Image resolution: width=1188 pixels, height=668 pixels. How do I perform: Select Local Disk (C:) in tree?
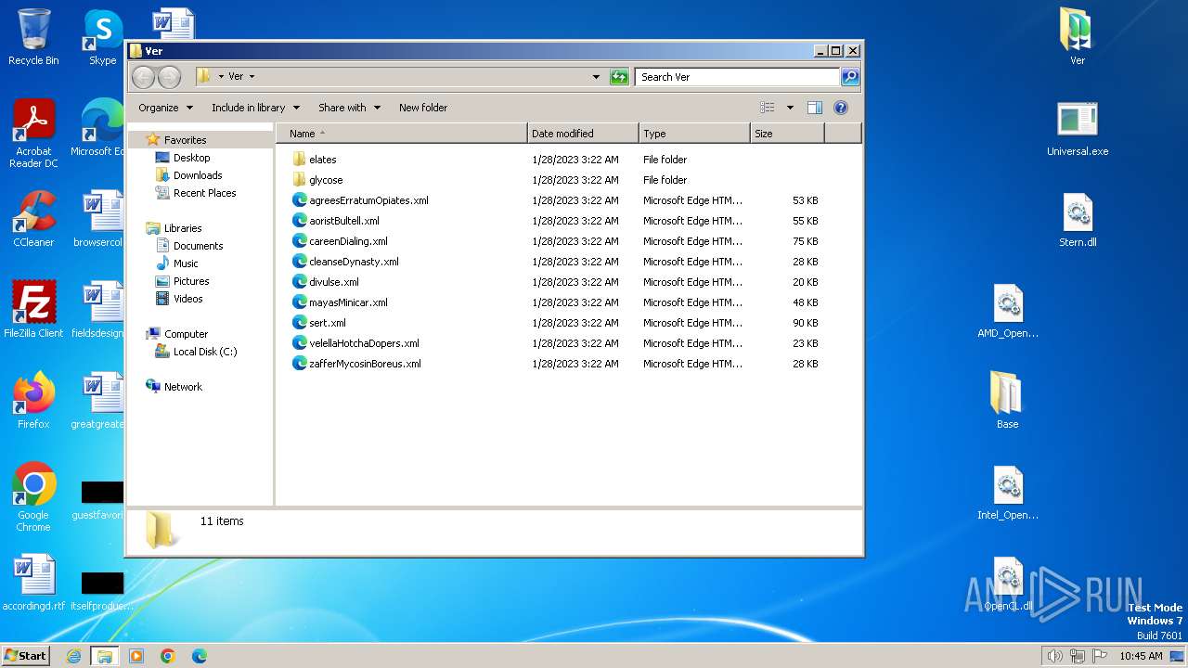(x=205, y=352)
